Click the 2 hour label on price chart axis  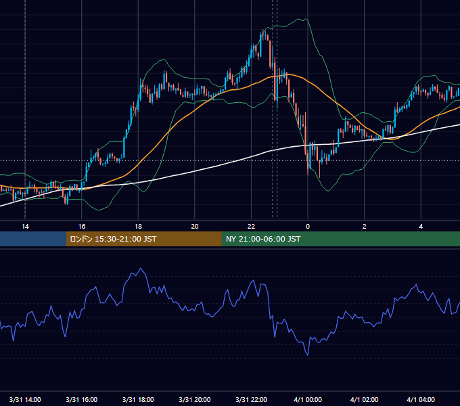coord(365,227)
